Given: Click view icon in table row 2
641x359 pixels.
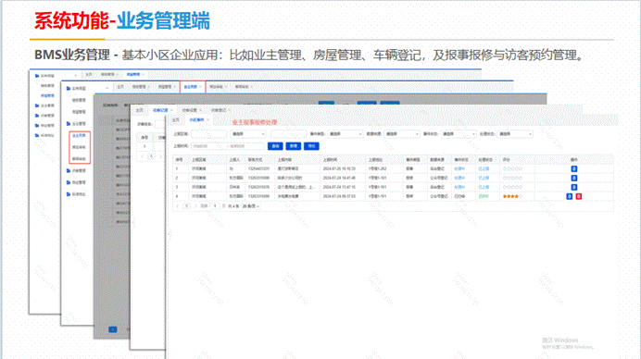Looking at the screenshot, I should 574,178.
